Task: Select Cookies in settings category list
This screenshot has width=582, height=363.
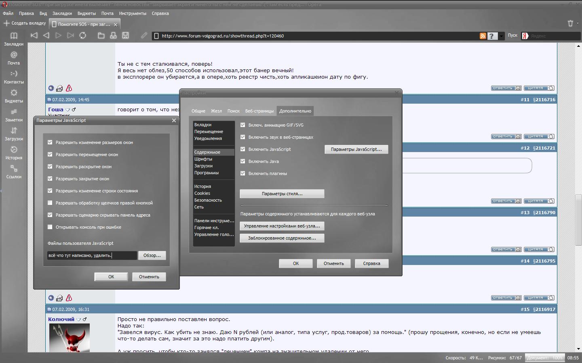Action: (214, 193)
